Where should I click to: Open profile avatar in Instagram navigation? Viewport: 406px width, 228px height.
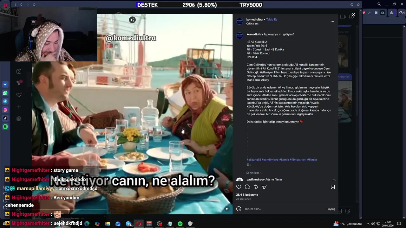[19, 119]
